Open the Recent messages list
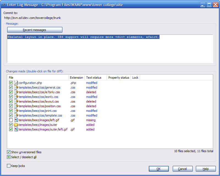 (35, 30)
